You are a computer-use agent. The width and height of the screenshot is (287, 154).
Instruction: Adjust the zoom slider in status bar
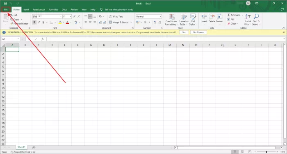click(266, 152)
